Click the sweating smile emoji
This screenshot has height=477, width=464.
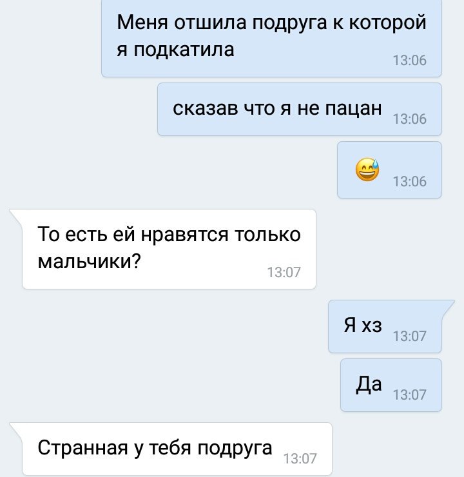click(x=367, y=170)
